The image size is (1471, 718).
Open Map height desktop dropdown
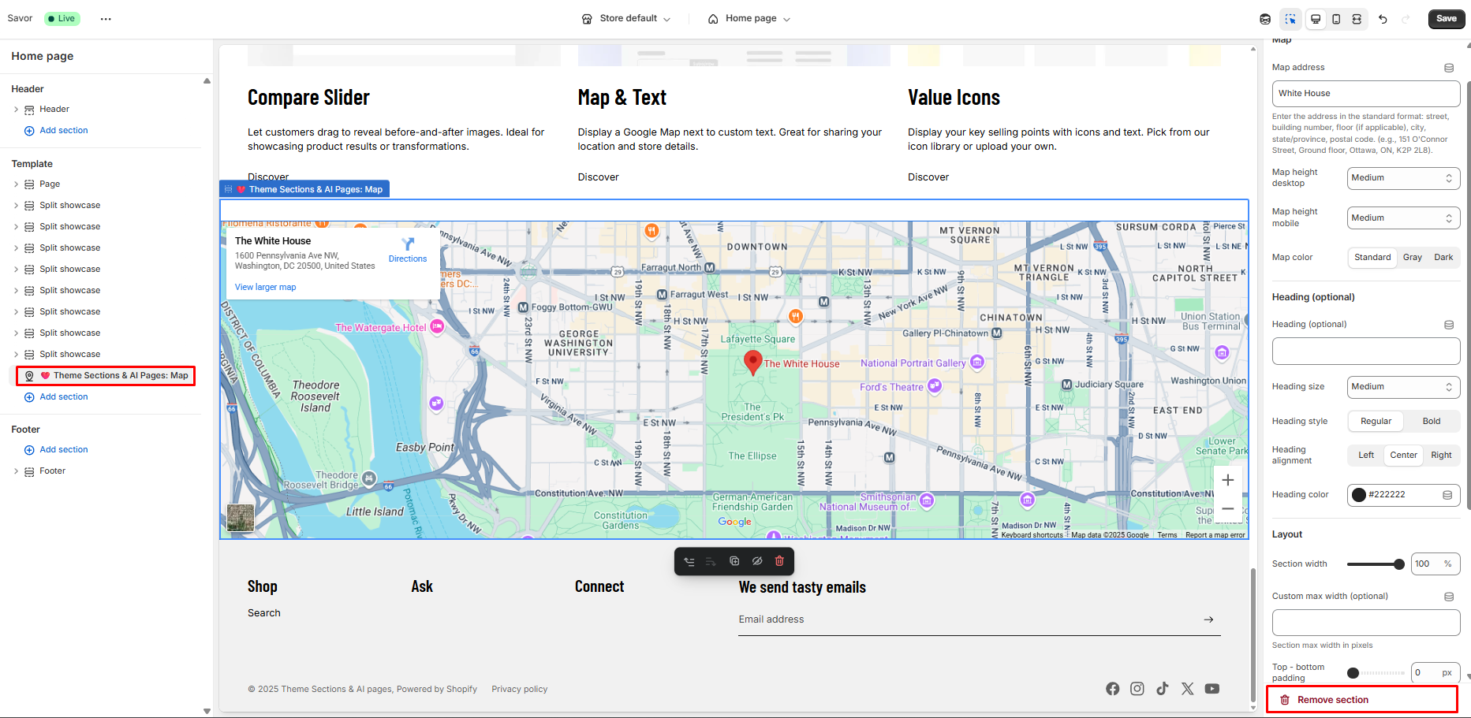(x=1403, y=178)
